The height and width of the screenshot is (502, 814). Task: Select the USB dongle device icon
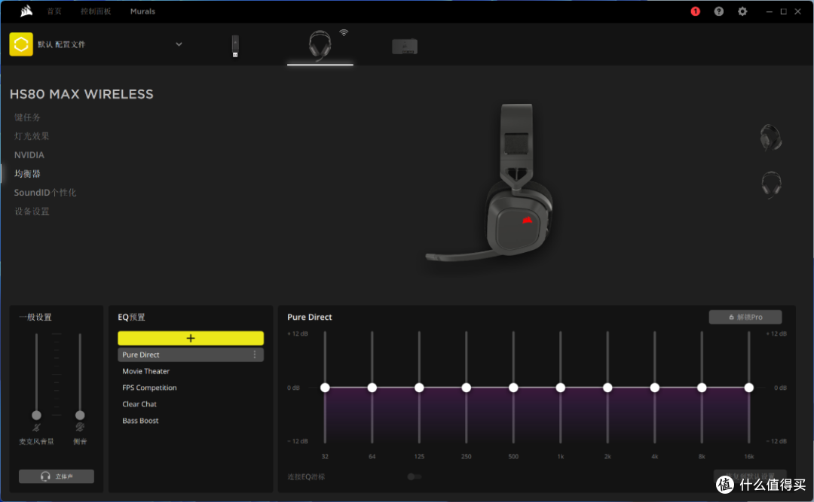click(235, 46)
